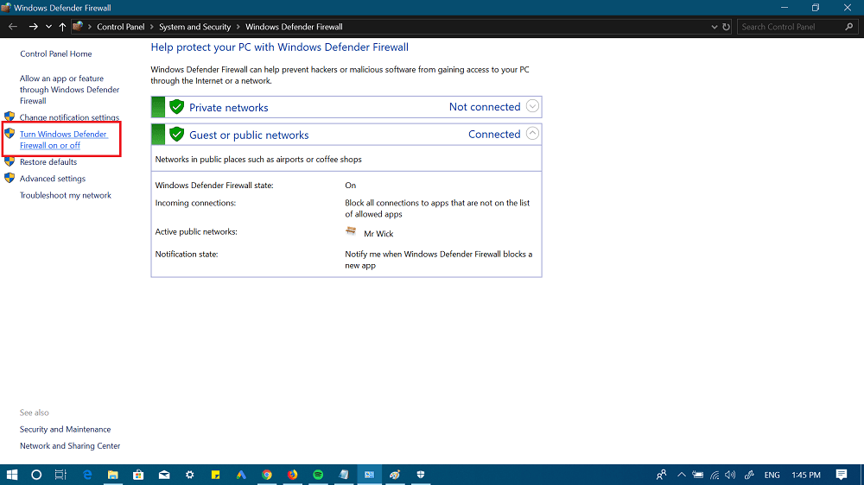Click the Control Panel icon in address bar
Image resolution: width=864 pixels, height=485 pixels.
[x=78, y=27]
